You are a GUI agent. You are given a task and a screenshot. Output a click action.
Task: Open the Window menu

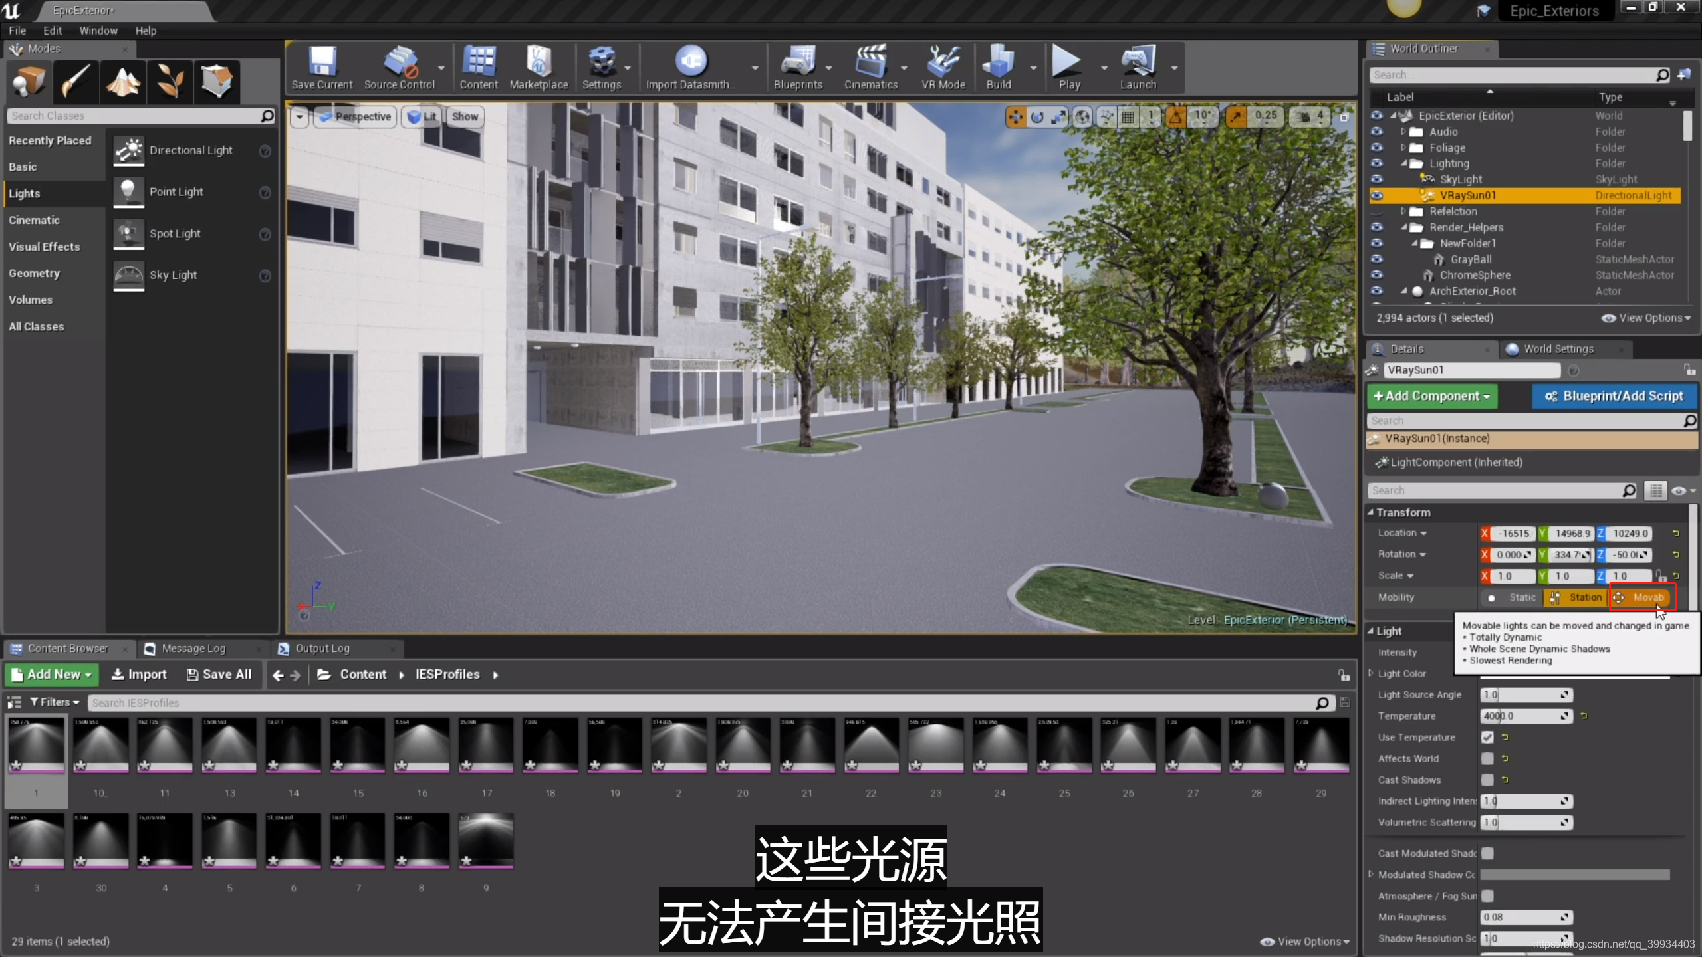[x=98, y=31]
